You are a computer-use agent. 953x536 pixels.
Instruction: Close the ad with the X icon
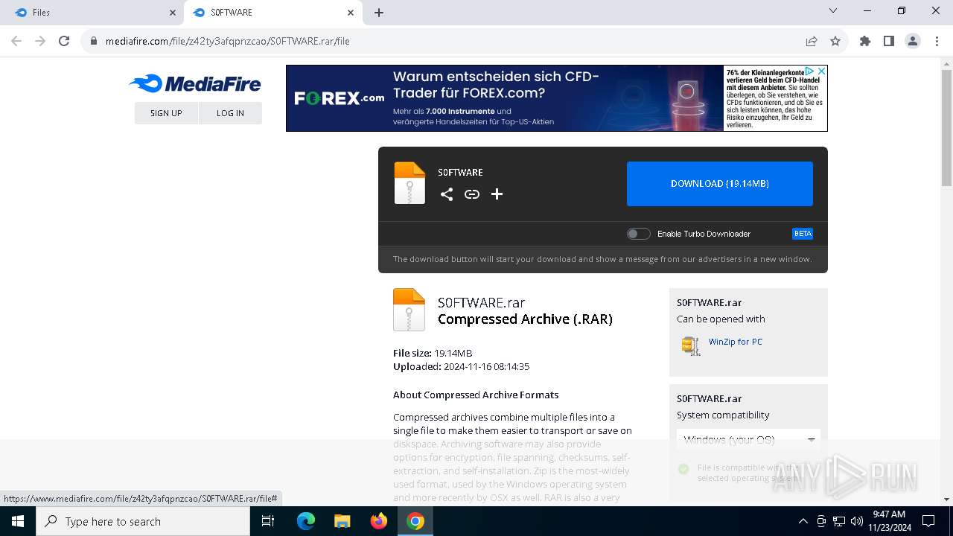click(x=822, y=71)
